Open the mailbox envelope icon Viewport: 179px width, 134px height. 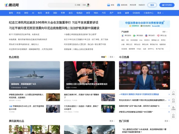pos(109,5)
